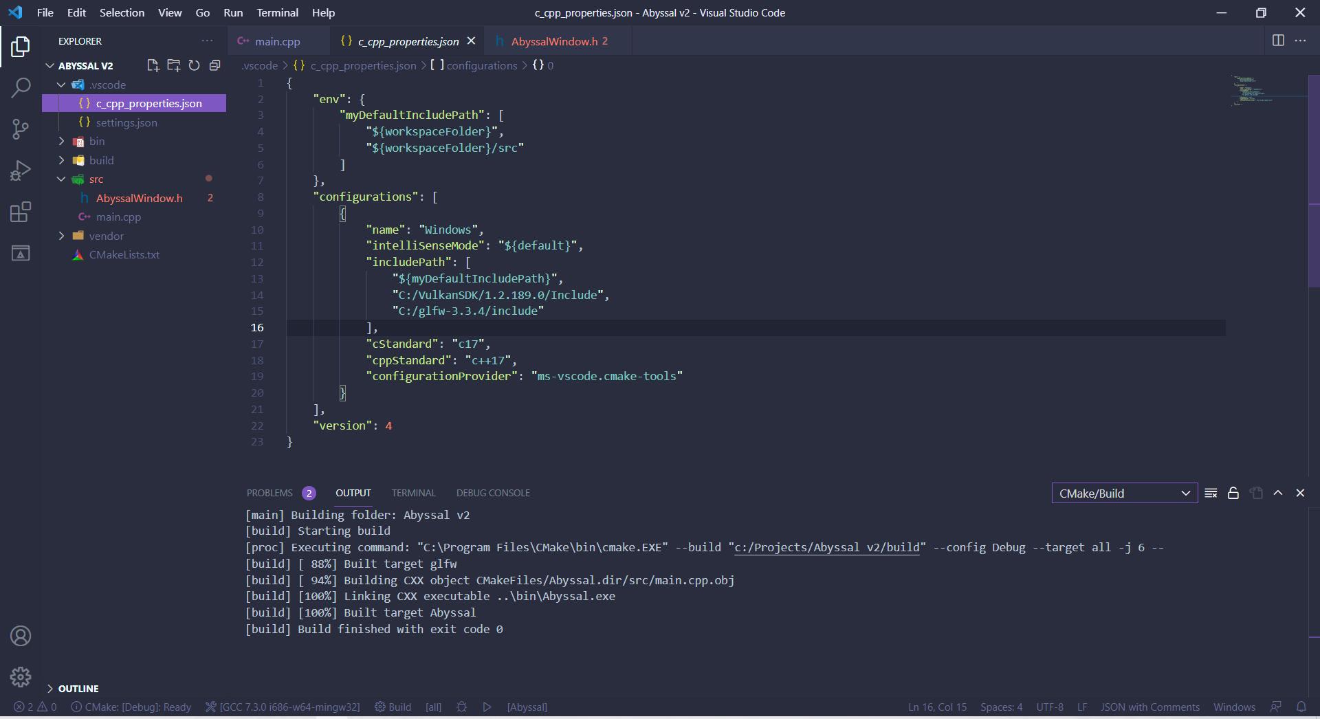Screen dimensions: 1320x719
Task: Run a build via status bar Build icon
Action: [393, 707]
